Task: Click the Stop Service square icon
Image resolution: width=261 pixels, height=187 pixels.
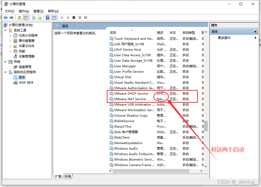Action: [x=74, y=18]
